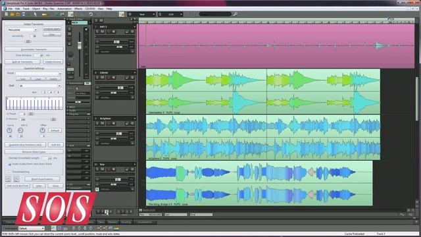The width and height of the screenshot is (421, 237).
Task: Click the Split at Transients button
Action: coord(22,62)
